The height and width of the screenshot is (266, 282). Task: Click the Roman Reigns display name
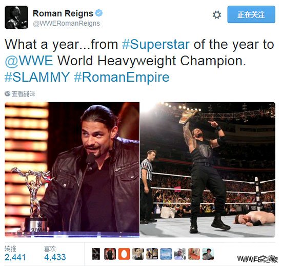pos(63,13)
